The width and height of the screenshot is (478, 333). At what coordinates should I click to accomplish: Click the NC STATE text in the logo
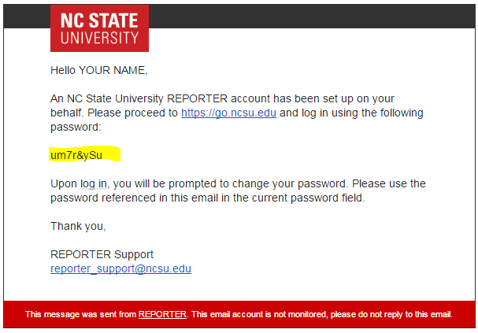click(x=99, y=20)
